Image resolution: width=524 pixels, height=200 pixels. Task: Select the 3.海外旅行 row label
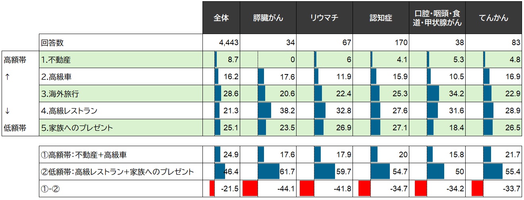pyautogui.click(x=60, y=94)
